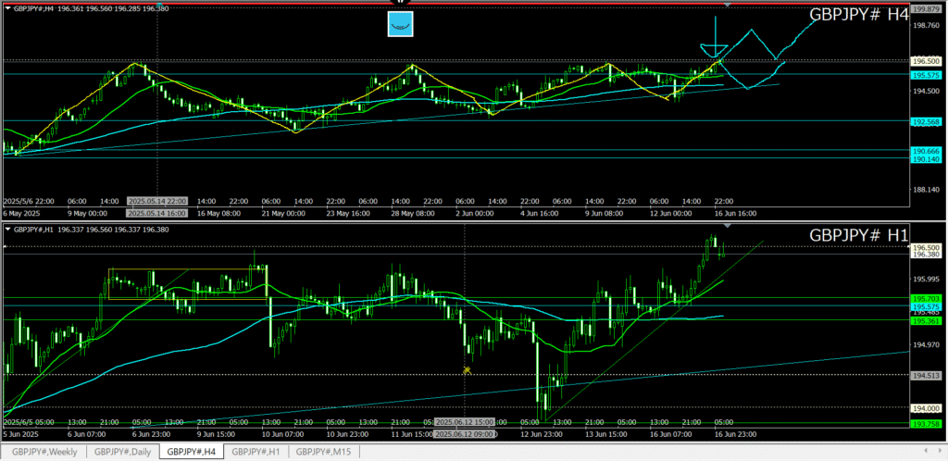Click the 199.879 price label on H4 scale
Screen dimensions: 948x461
[926, 9]
